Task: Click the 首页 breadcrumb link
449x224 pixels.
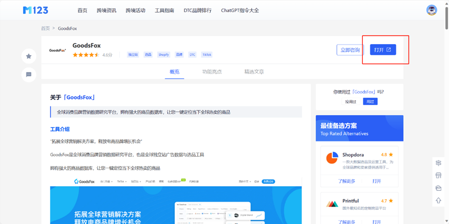Action: (x=45, y=29)
